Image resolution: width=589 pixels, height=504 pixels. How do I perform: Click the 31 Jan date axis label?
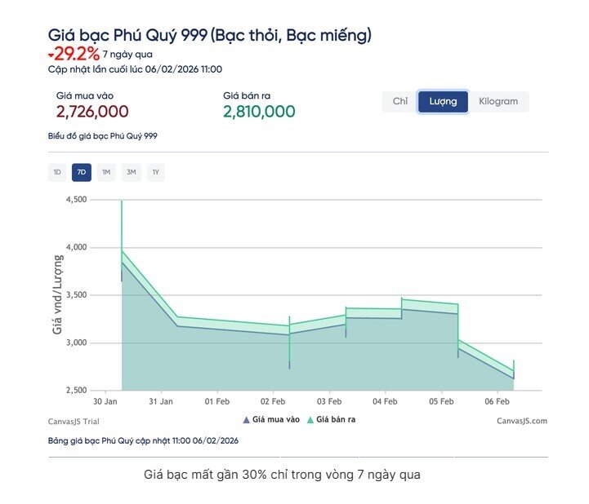[x=161, y=401]
